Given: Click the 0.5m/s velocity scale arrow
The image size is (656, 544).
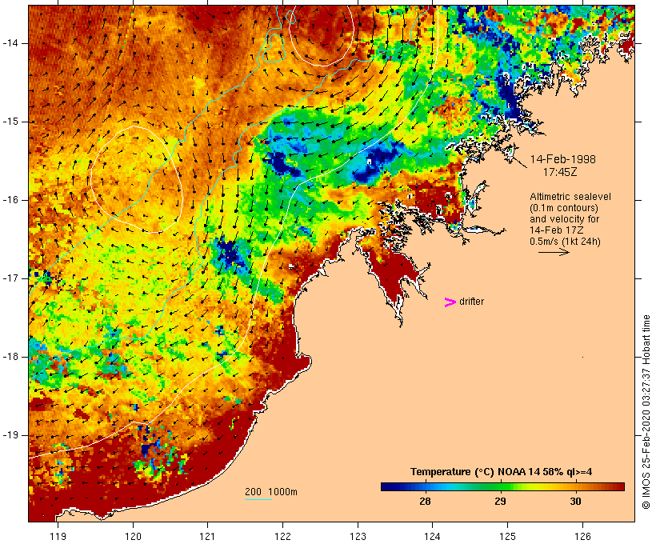Looking at the screenshot, I should [554, 252].
